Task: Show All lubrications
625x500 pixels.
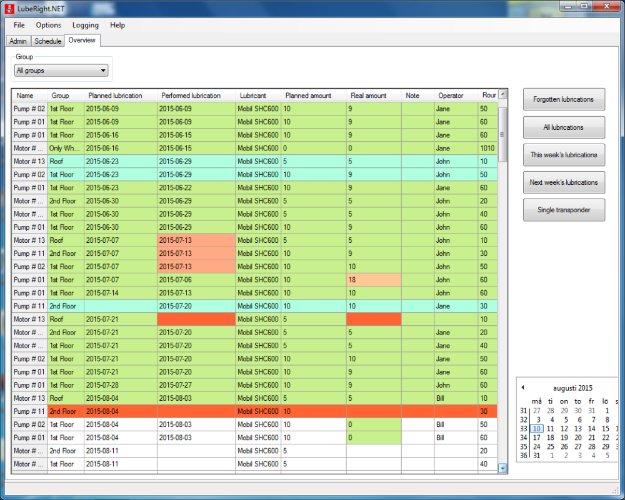Action: pyautogui.click(x=563, y=127)
